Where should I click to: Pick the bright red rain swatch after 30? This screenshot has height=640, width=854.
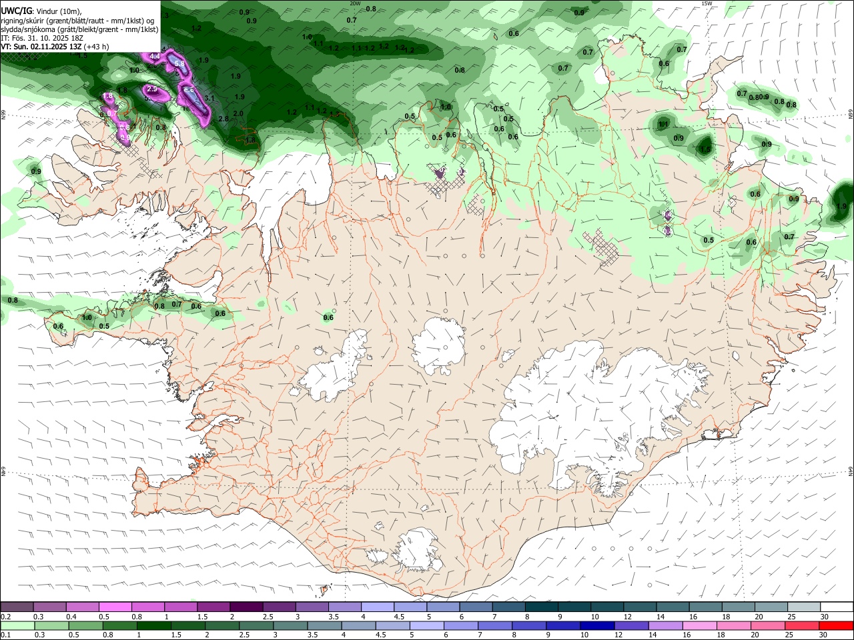836,625
